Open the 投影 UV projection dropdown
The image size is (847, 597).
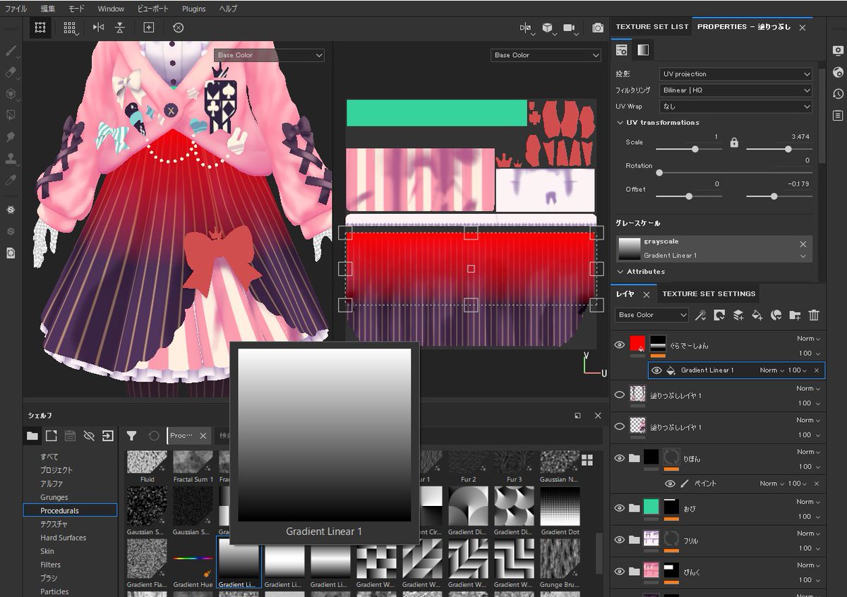(x=735, y=74)
